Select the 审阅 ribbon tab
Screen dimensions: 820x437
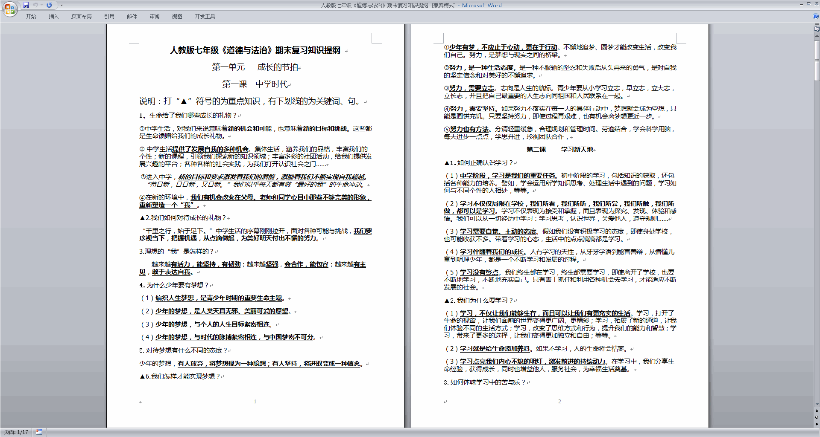[155, 17]
